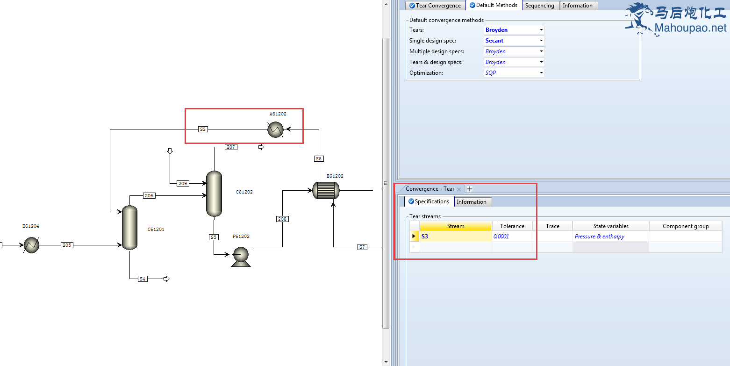Click the 209 stream label
Screen dimensions: 730x366
pos(183,183)
